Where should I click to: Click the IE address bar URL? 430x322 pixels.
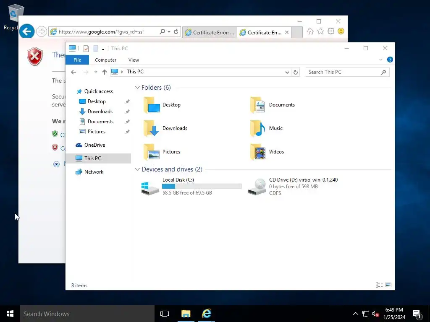point(101,32)
